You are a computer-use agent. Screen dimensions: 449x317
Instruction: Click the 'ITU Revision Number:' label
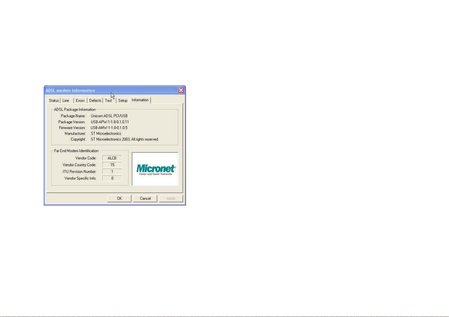(79, 172)
